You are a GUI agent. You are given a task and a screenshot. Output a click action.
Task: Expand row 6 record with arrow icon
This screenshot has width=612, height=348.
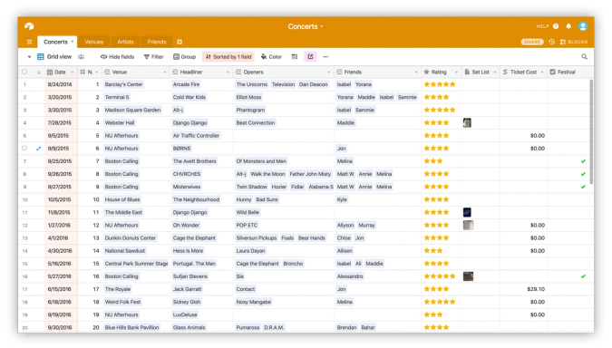tap(39, 149)
